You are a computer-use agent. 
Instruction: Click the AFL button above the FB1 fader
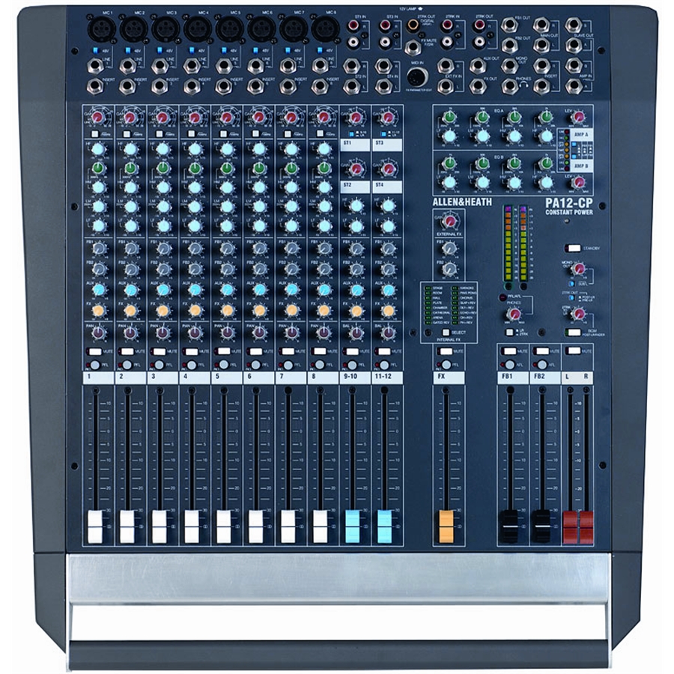510,365
